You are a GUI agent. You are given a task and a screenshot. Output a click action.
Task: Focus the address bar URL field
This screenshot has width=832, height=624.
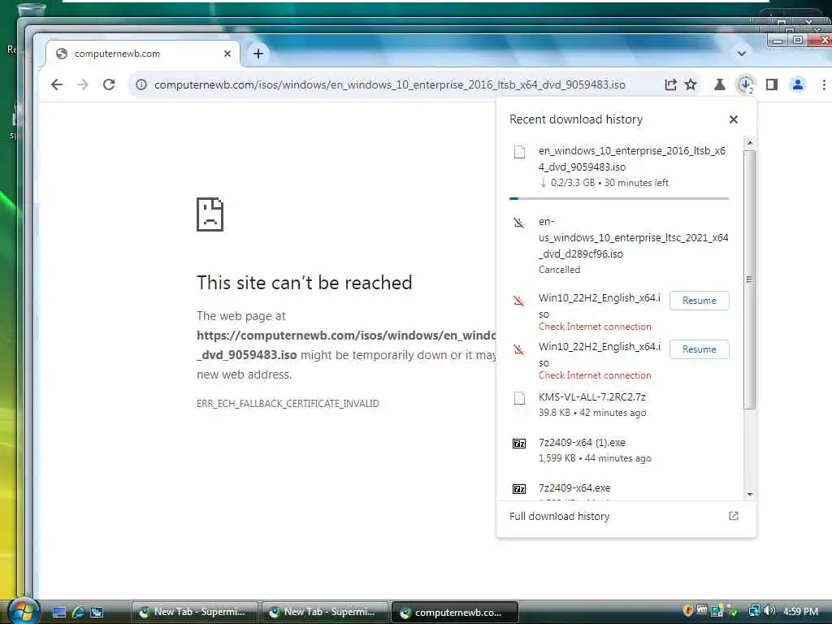tap(389, 84)
